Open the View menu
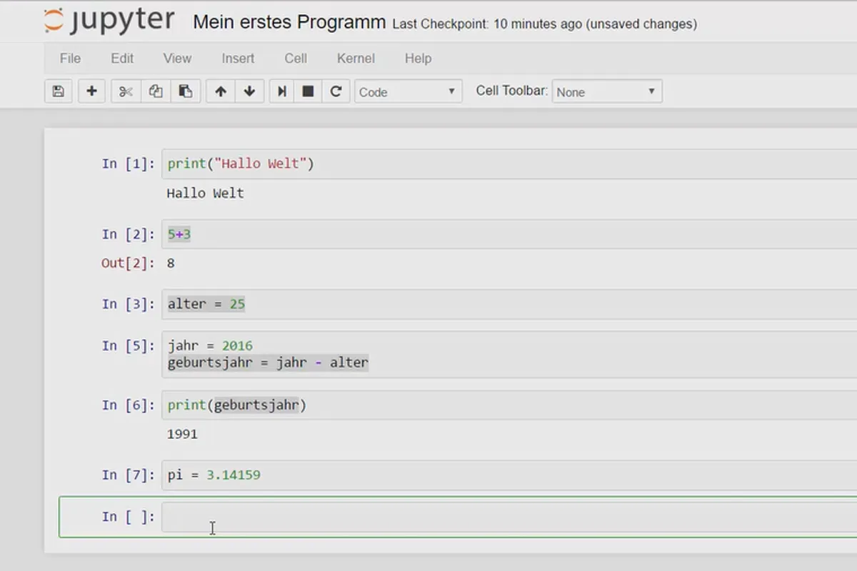The height and width of the screenshot is (571, 857). 177,59
